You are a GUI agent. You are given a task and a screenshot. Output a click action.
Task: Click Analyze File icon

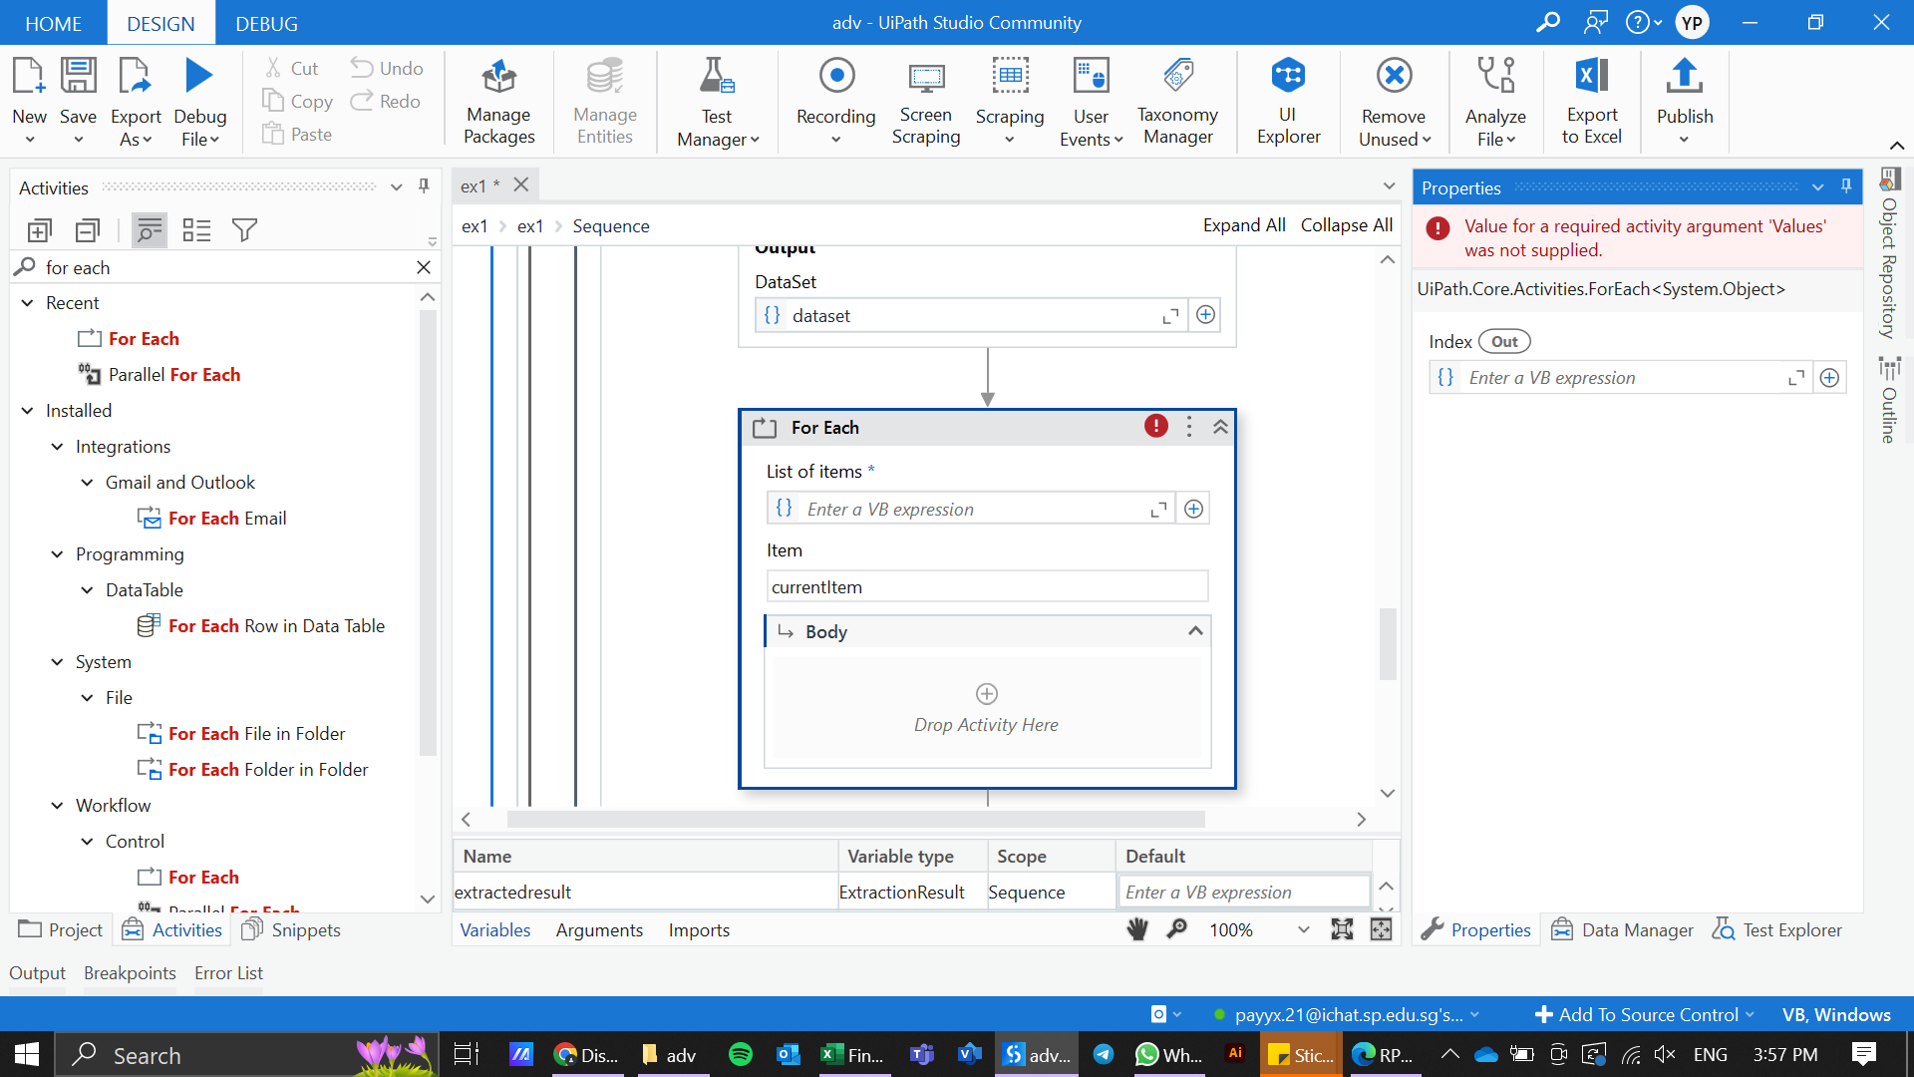1495,76
